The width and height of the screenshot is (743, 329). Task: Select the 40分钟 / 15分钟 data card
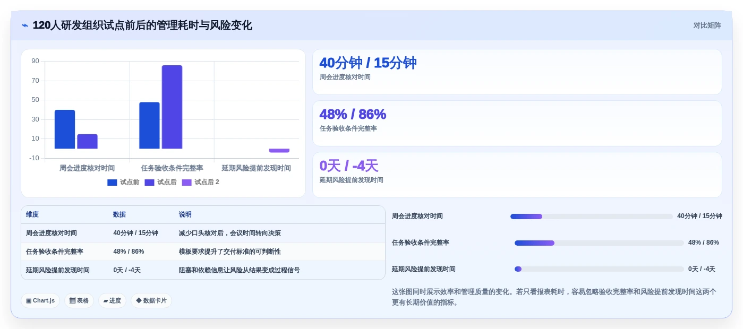[517, 72]
